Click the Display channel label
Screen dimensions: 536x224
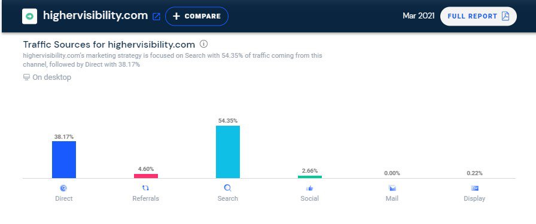click(x=474, y=198)
